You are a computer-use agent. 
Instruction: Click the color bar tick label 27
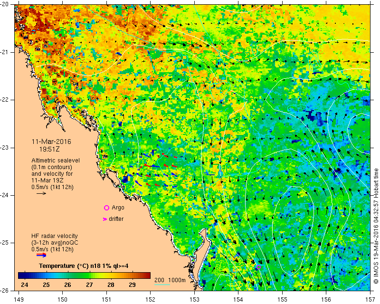point(89,285)
